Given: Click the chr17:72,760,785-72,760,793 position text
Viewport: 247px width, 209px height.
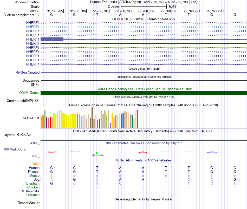Looking at the screenshot, I should (x=171, y=2).
